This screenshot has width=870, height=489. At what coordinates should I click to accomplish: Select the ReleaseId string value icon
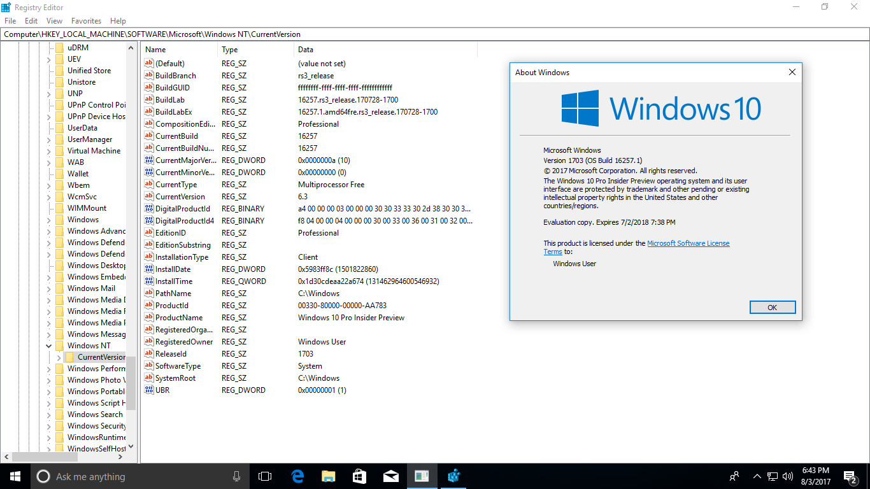click(x=149, y=353)
